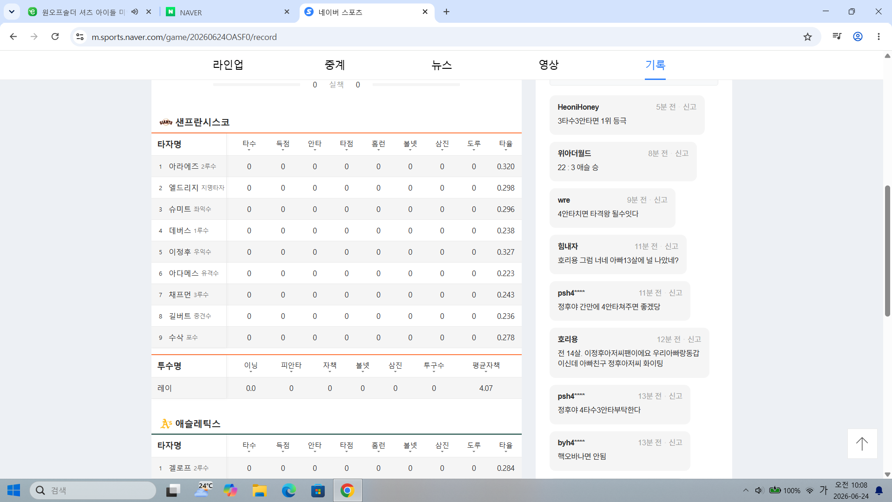Click the browser forward arrow
Screen dimensions: 892x502
tap(34, 37)
